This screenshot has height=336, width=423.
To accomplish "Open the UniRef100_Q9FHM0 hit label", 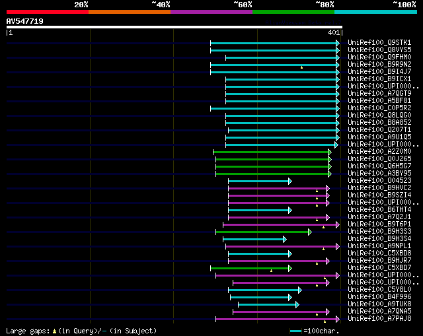I will point(379,57).
